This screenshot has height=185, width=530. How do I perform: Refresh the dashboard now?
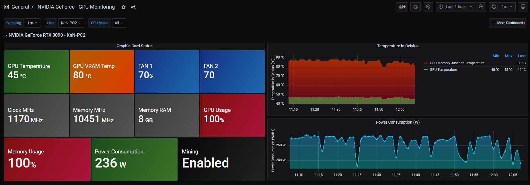[494, 7]
